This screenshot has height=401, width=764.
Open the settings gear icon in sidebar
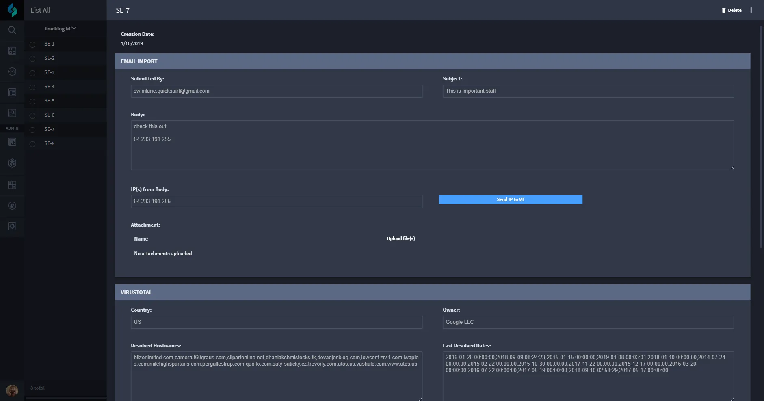12,226
